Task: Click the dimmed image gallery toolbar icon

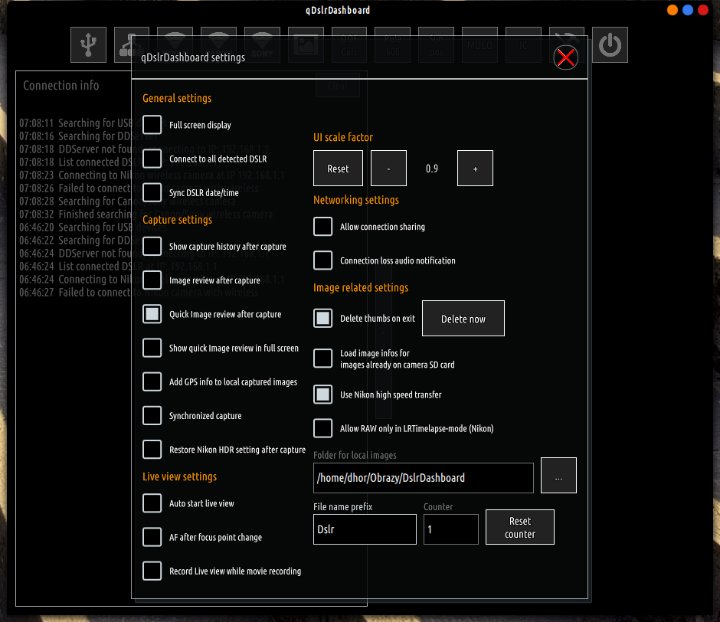Action: [306, 44]
